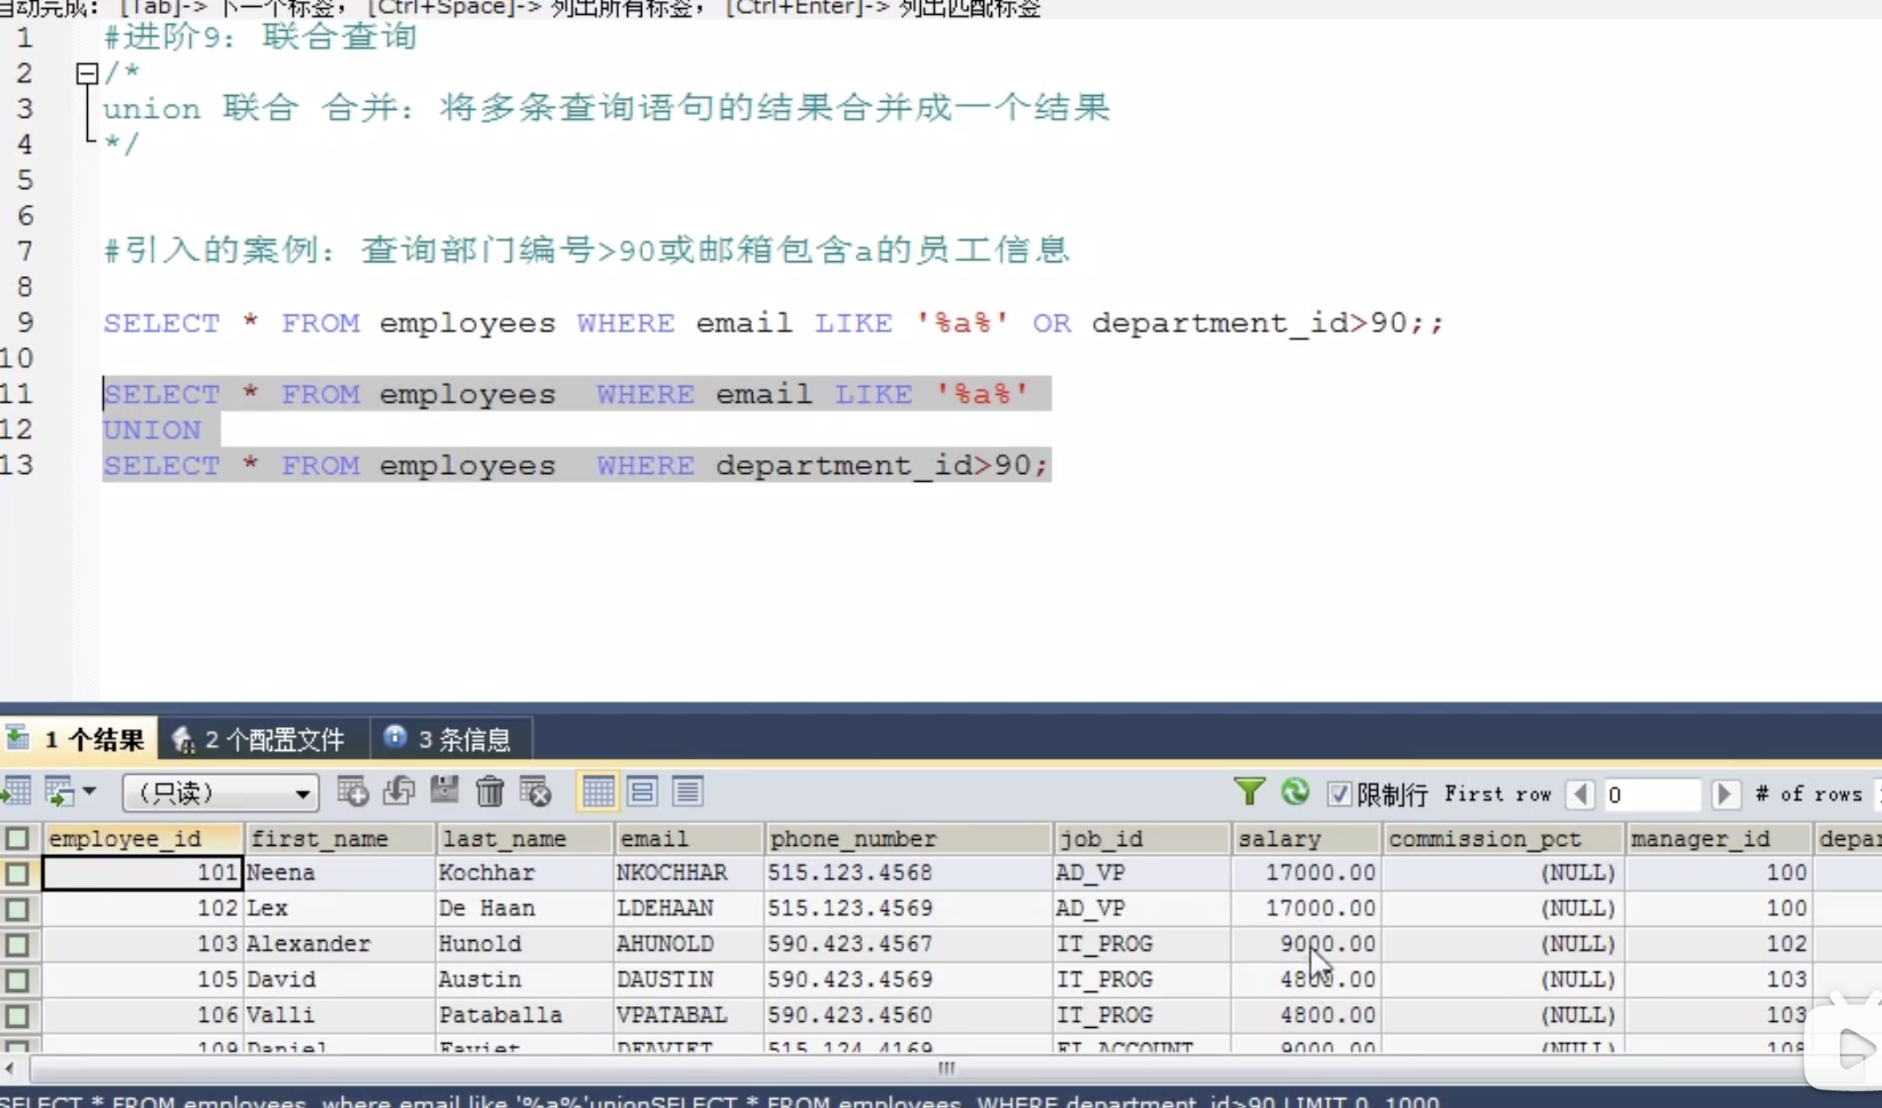
Task: Check the row checkbox for Valli
Action: tap(17, 1016)
